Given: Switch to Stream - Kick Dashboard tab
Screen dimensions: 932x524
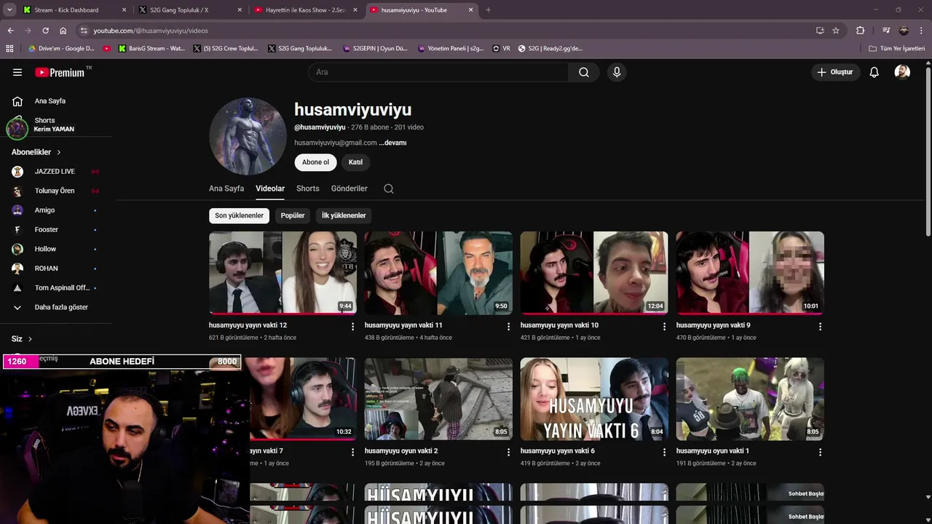Looking at the screenshot, I should [73, 10].
